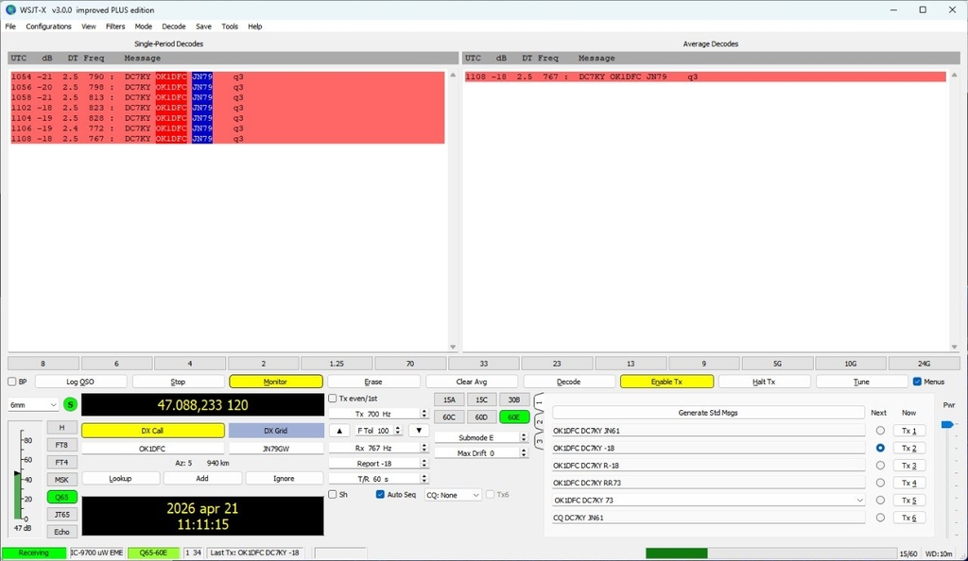Click Clear Avg button
The width and height of the screenshot is (968, 561).
point(472,382)
